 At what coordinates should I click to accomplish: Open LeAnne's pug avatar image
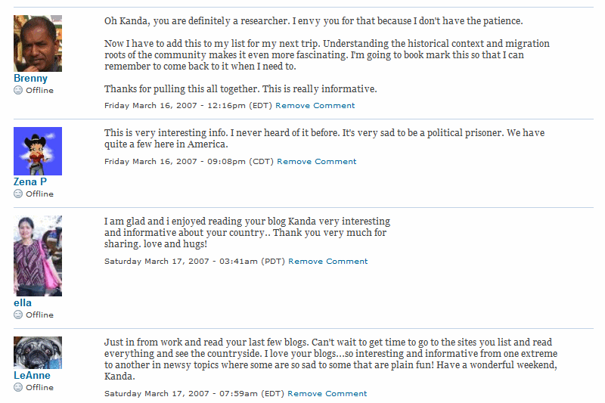(x=38, y=352)
